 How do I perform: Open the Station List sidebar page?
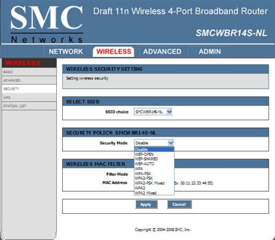[29, 106]
